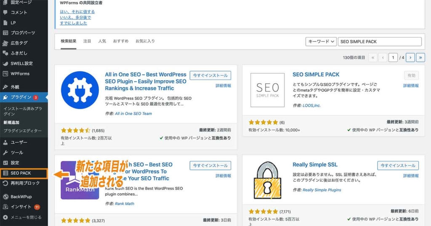Screen dimensions: 431x226
Task: Open the ユーザー person icon
Action: pos(5,142)
